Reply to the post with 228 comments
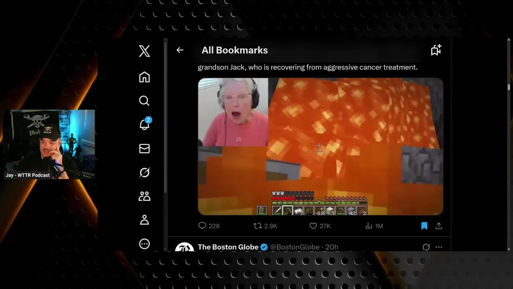Image resolution: width=513 pixels, height=289 pixels. tap(209, 226)
